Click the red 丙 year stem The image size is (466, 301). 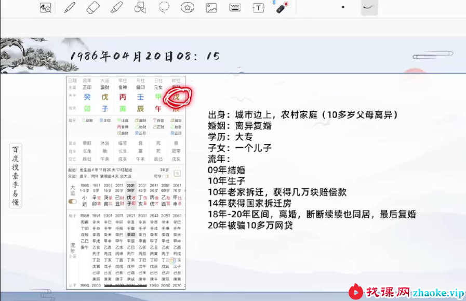[x=123, y=97]
